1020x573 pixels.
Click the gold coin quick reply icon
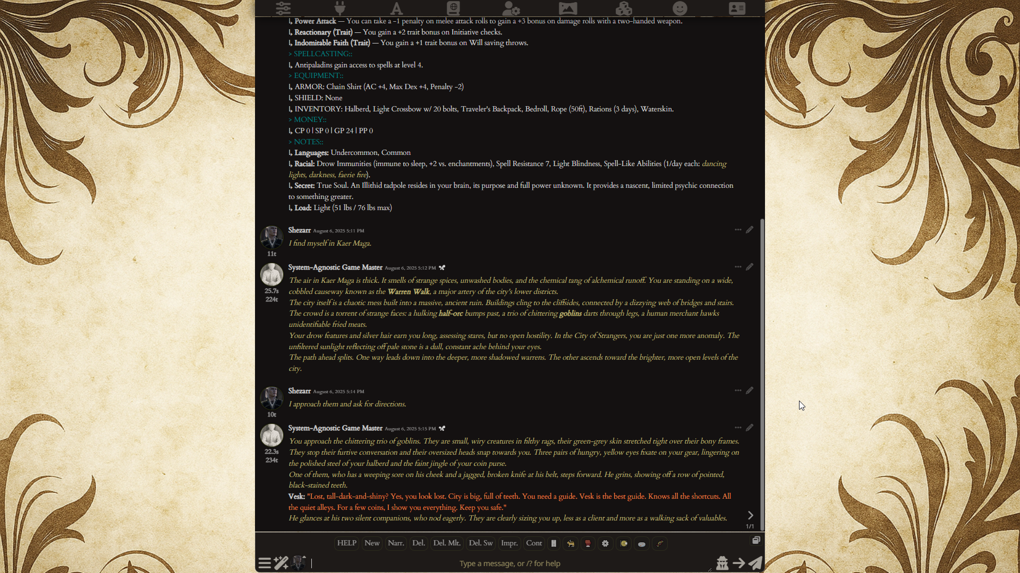pyautogui.click(x=624, y=543)
